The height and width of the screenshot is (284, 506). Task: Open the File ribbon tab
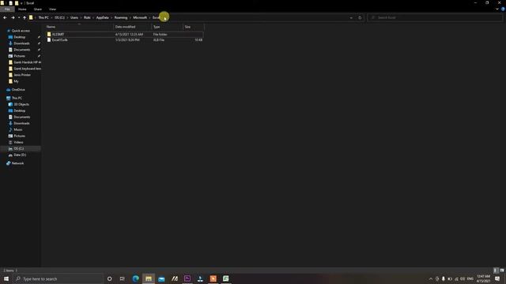(x=7, y=9)
